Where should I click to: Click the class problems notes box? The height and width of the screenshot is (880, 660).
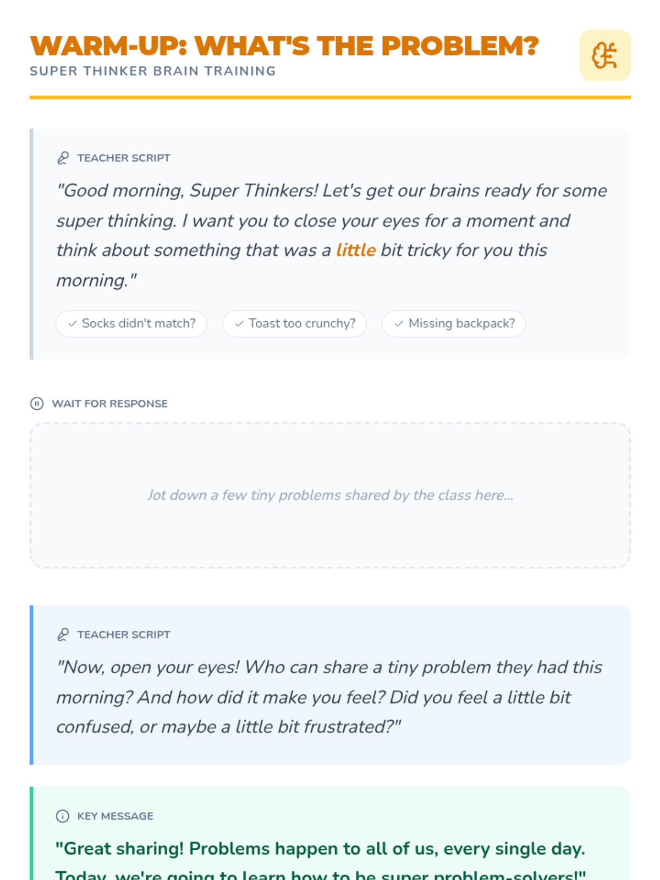point(330,495)
